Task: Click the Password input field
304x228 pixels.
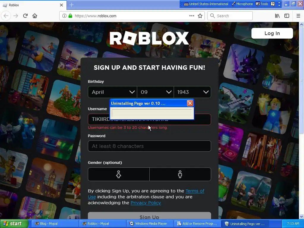Action: point(149,146)
